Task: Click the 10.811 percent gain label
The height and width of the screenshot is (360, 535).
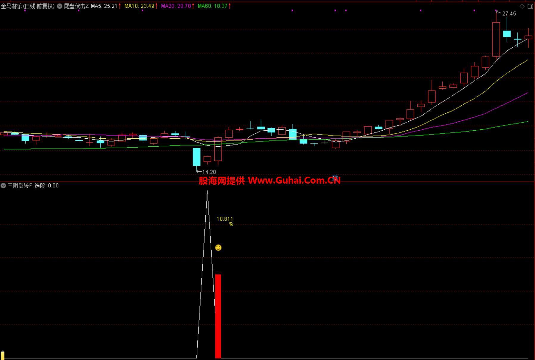Action: 225,221
